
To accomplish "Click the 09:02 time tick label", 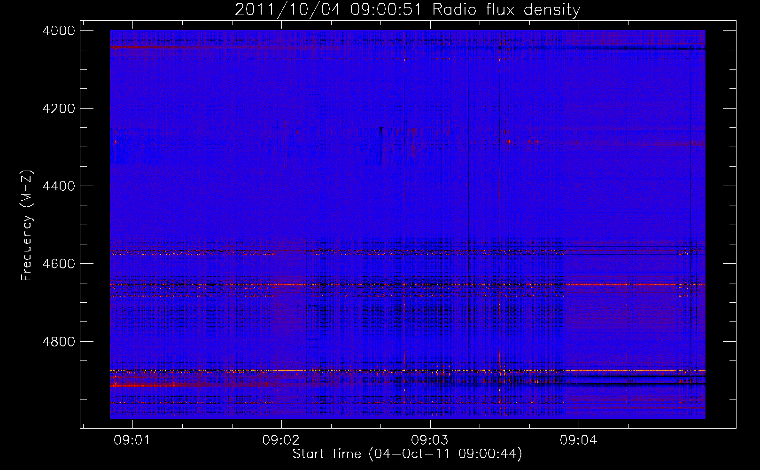I will [281, 440].
